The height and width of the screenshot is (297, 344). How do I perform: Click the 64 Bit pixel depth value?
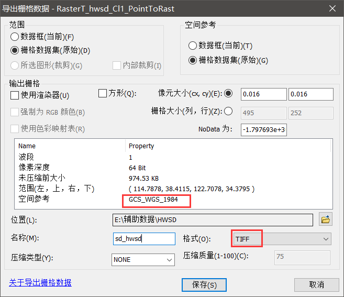[x=137, y=168]
